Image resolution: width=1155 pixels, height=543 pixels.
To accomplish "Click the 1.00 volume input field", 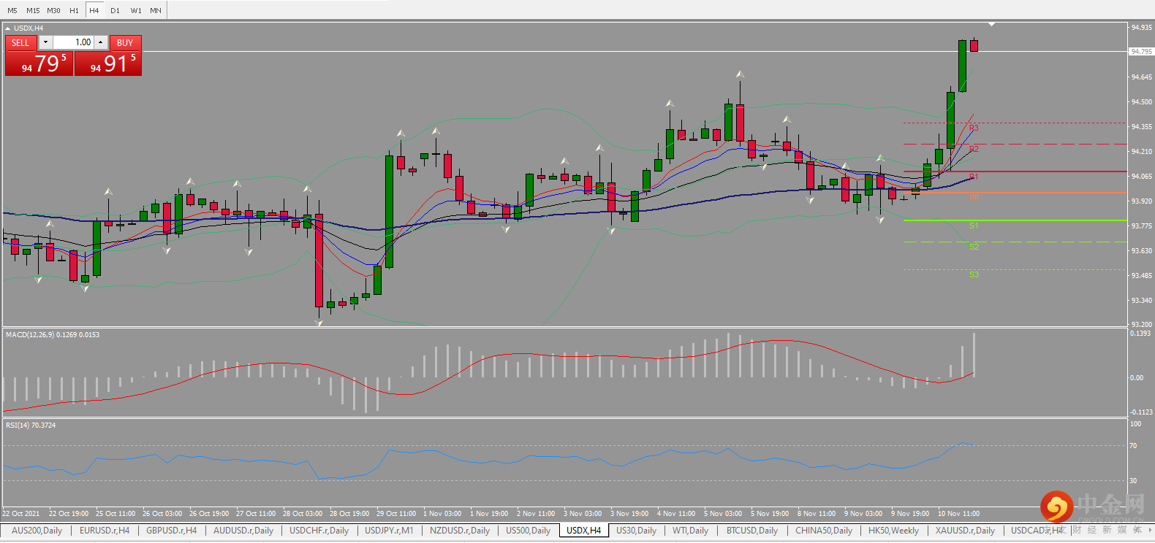I will [x=73, y=42].
